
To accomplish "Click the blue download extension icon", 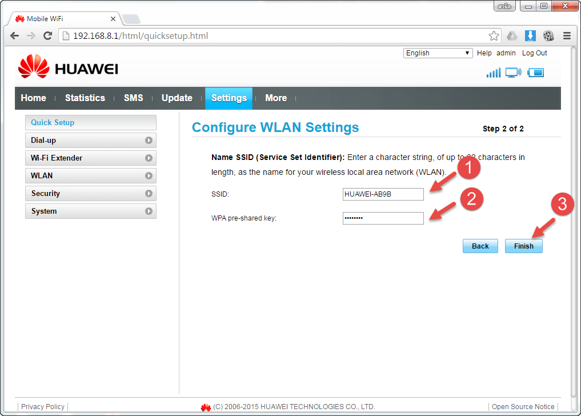I will point(530,36).
